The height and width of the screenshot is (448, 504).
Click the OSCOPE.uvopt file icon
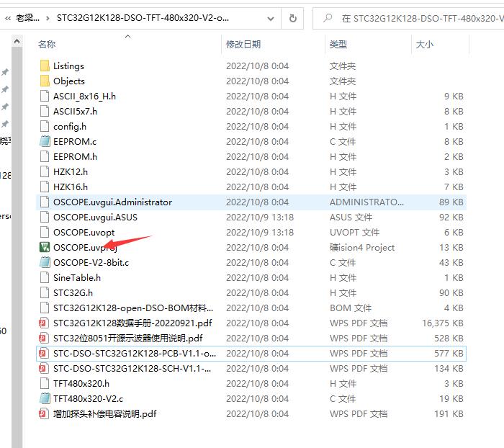(45, 232)
